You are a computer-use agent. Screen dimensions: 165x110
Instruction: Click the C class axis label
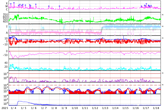pyautogui.click(x=7, y=9)
